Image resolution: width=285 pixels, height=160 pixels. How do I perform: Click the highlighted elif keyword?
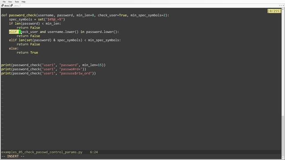(13, 32)
